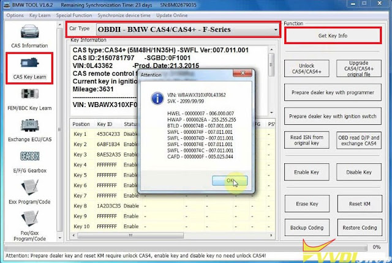392x263 pixels.
Task: Confirm the Attention dialog with OK
Action: pyautogui.click(x=230, y=180)
